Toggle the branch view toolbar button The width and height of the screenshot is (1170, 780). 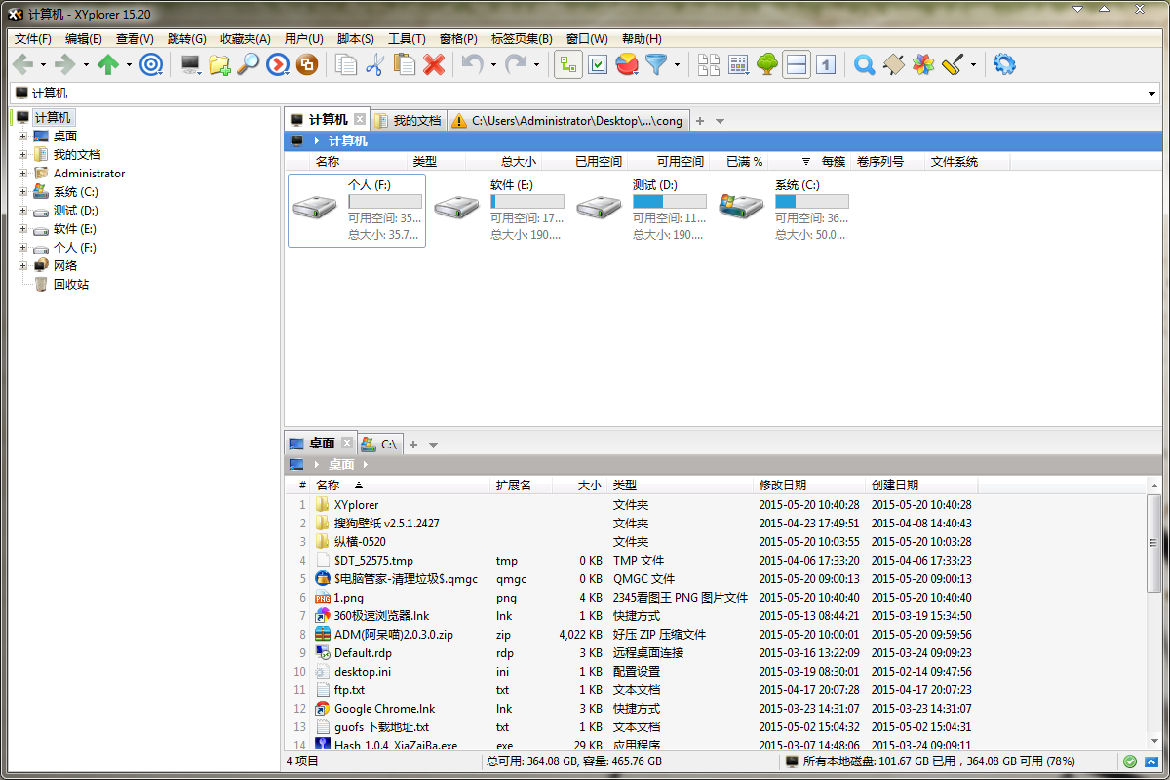pyautogui.click(x=568, y=65)
